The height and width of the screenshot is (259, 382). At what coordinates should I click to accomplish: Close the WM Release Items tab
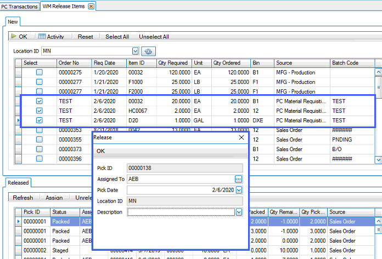click(x=91, y=6)
